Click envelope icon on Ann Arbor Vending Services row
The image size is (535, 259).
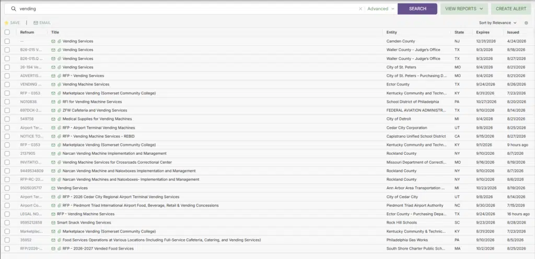coord(53,188)
